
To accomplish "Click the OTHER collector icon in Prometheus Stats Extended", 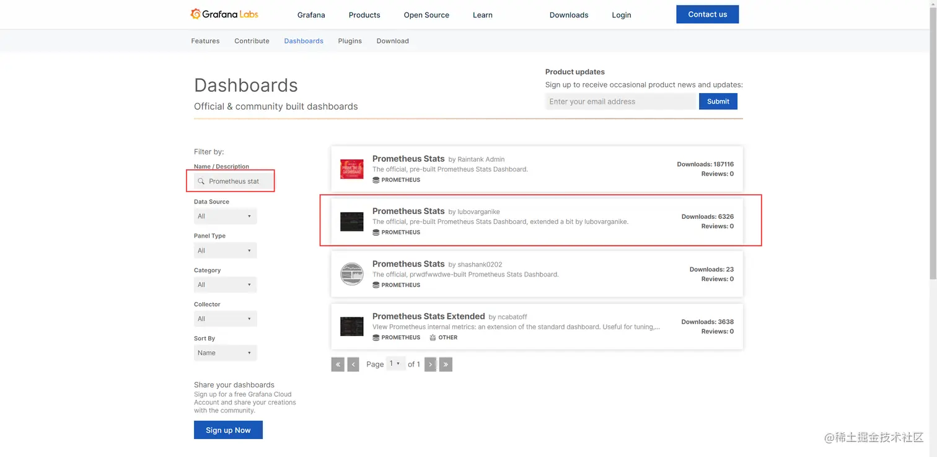I will tap(433, 337).
